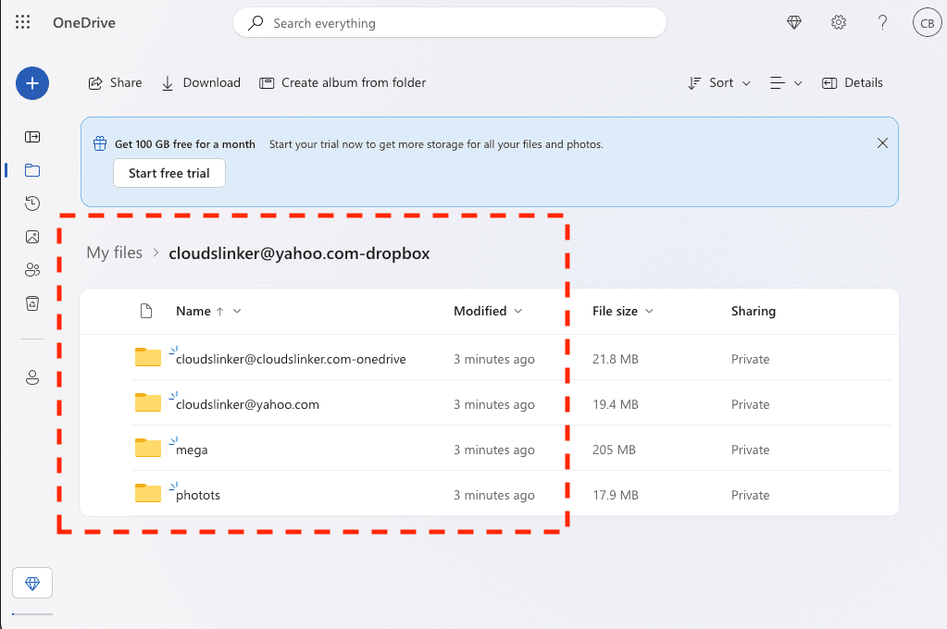Image resolution: width=947 pixels, height=629 pixels.
Task: Click cloudslinker@yahoo.com-dropbox breadcrumb
Action: (299, 253)
